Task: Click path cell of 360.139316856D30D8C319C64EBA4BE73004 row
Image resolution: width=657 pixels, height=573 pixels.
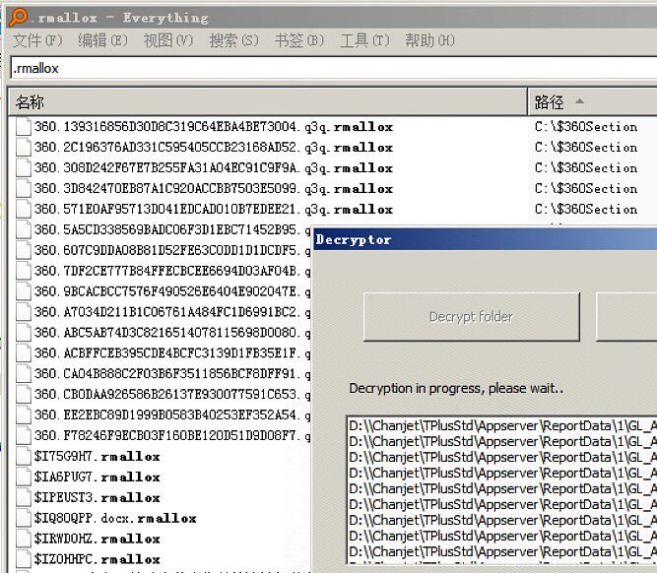Action: (586, 126)
